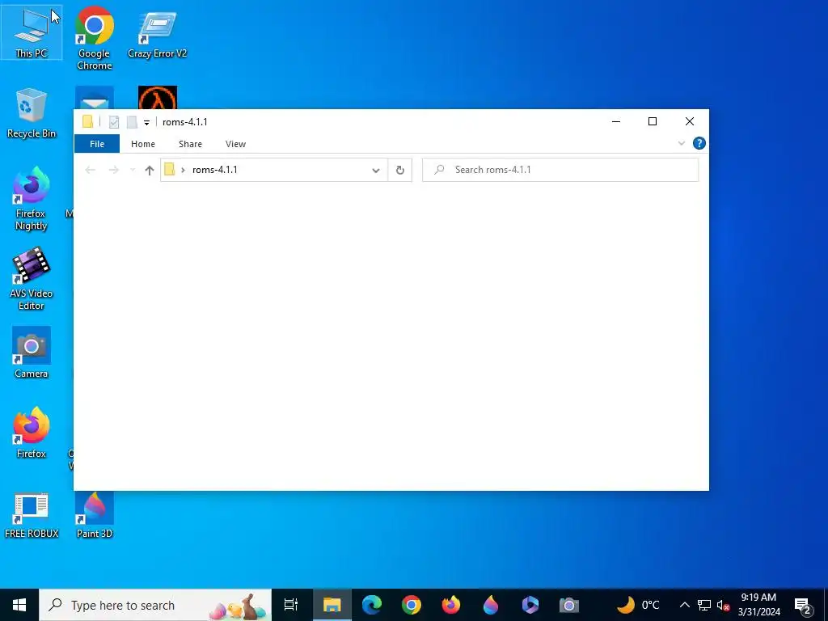Open Customize Quick Access Toolbar dropdown
Image resolution: width=828 pixels, height=621 pixels.
coord(146,123)
